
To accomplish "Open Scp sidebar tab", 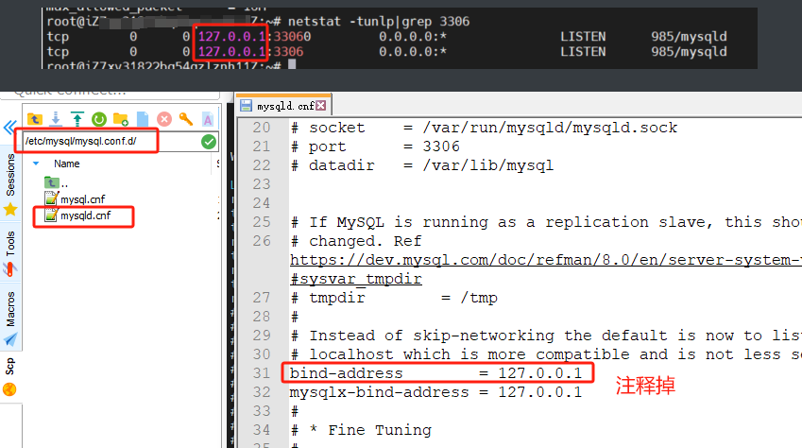I will pos(10,367).
